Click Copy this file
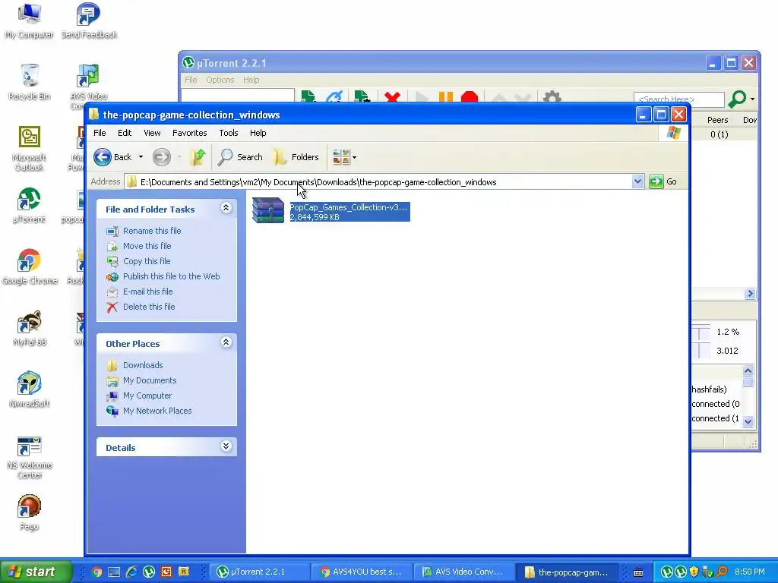778x583 pixels. tap(147, 261)
